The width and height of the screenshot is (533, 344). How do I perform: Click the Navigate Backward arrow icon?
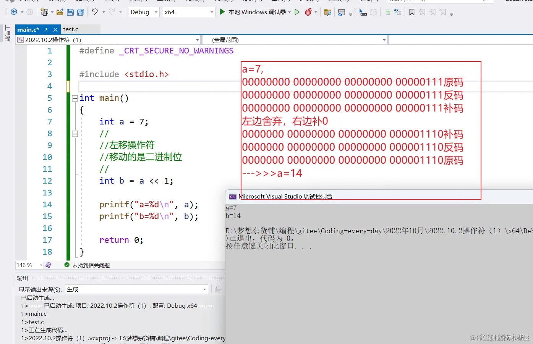pyautogui.click(x=14, y=12)
